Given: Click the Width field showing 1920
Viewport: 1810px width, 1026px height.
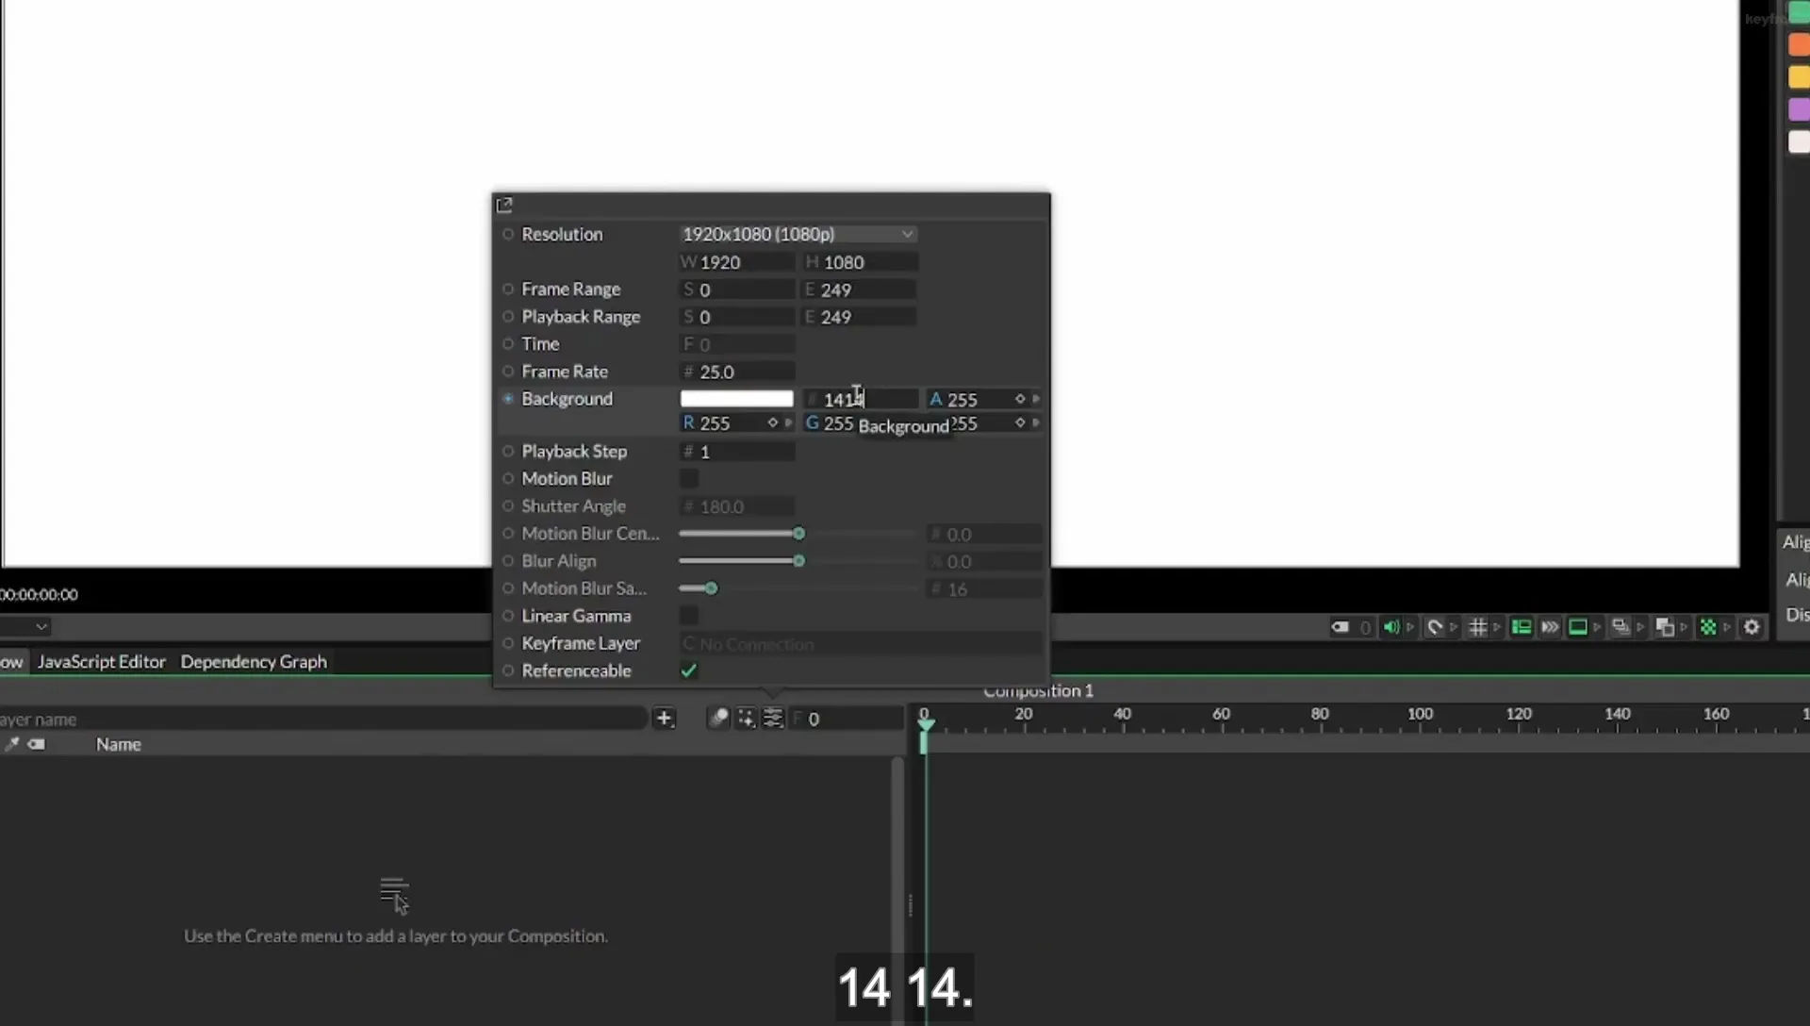Looking at the screenshot, I should pyautogui.click(x=736, y=262).
